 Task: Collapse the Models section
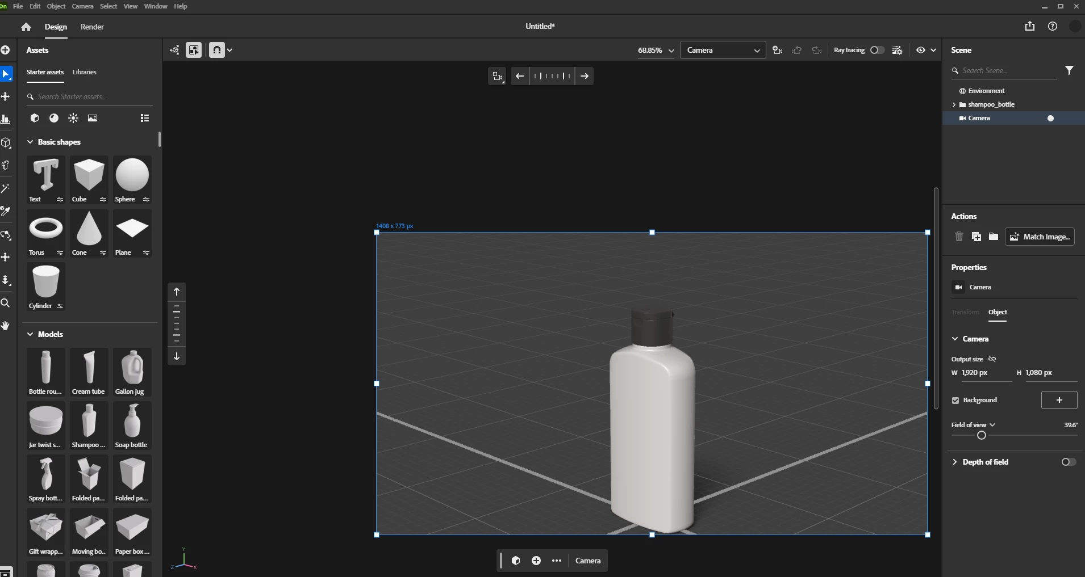tap(30, 334)
